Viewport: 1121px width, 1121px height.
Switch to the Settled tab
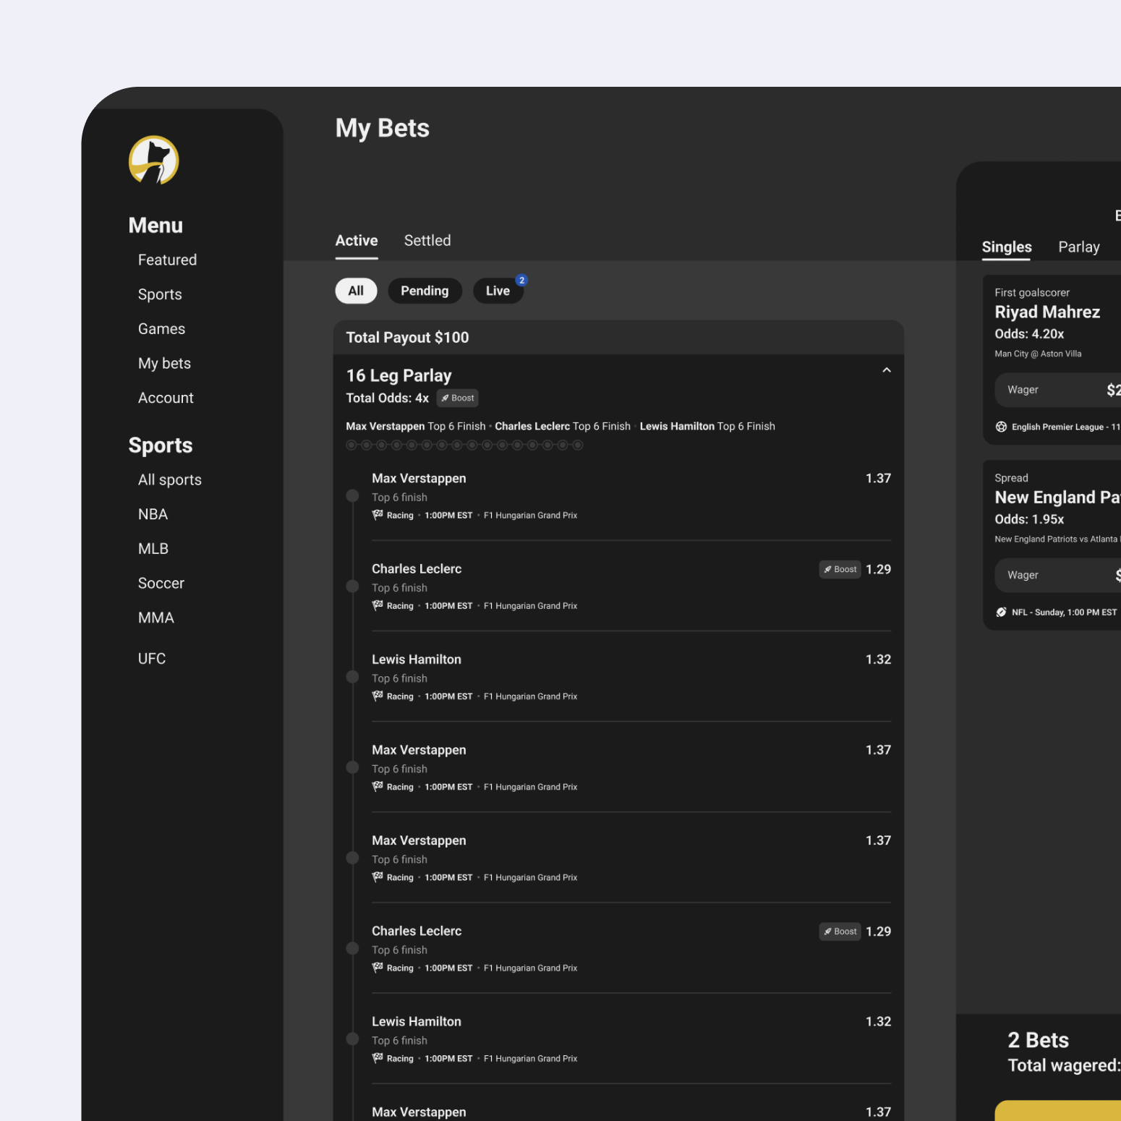click(x=427, y=241)
